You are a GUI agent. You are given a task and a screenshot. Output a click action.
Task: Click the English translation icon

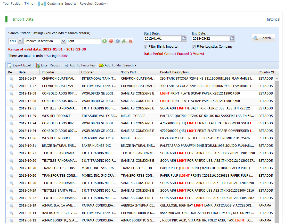coord(124,41)
